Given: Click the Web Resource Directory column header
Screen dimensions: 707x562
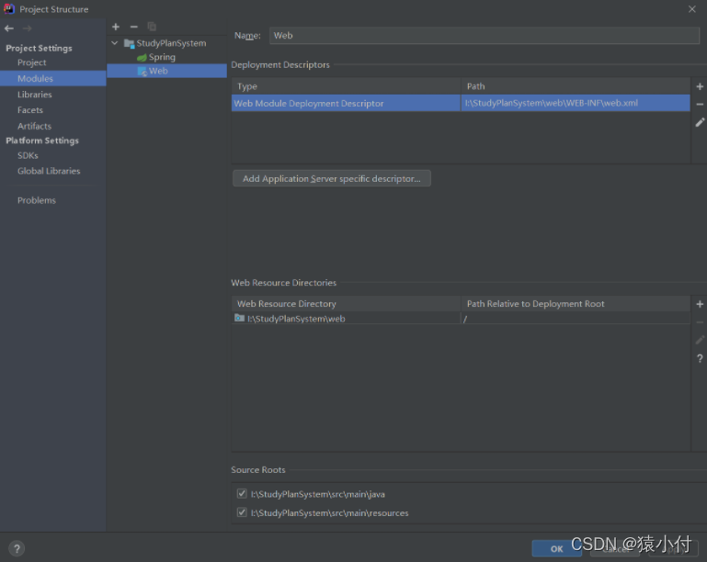Looking at the screenshot, I should tap(346, 304).
